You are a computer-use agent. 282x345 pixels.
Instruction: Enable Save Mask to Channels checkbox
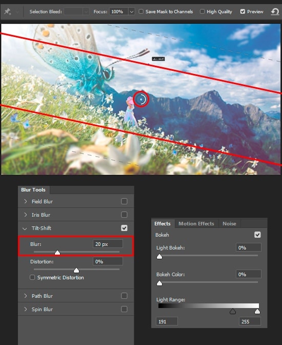coord(141,11)
